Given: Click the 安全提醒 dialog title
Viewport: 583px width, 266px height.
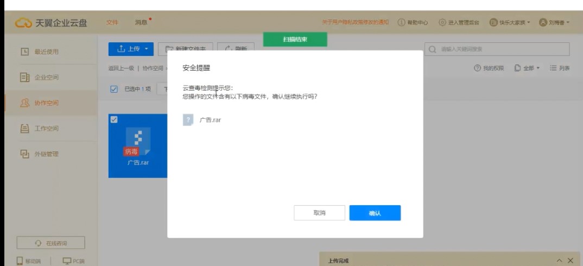Looking at the screenshot, I should (197, 68).
